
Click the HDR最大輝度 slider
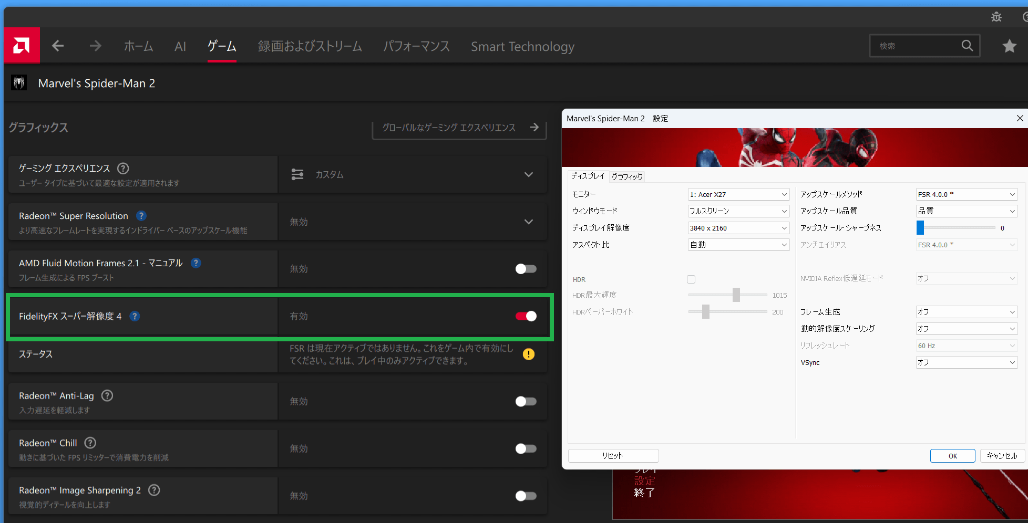(x=728, y=295)
